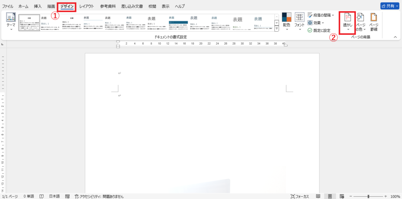402x199 pixels.
Task: Click the zoom out minus button
Action: pos(351,196)
